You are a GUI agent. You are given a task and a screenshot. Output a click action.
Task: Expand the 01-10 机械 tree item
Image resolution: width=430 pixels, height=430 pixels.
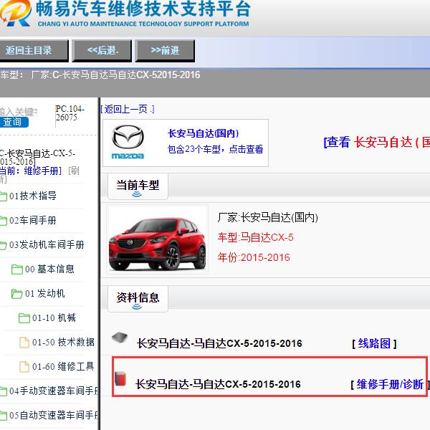point(54,317)
